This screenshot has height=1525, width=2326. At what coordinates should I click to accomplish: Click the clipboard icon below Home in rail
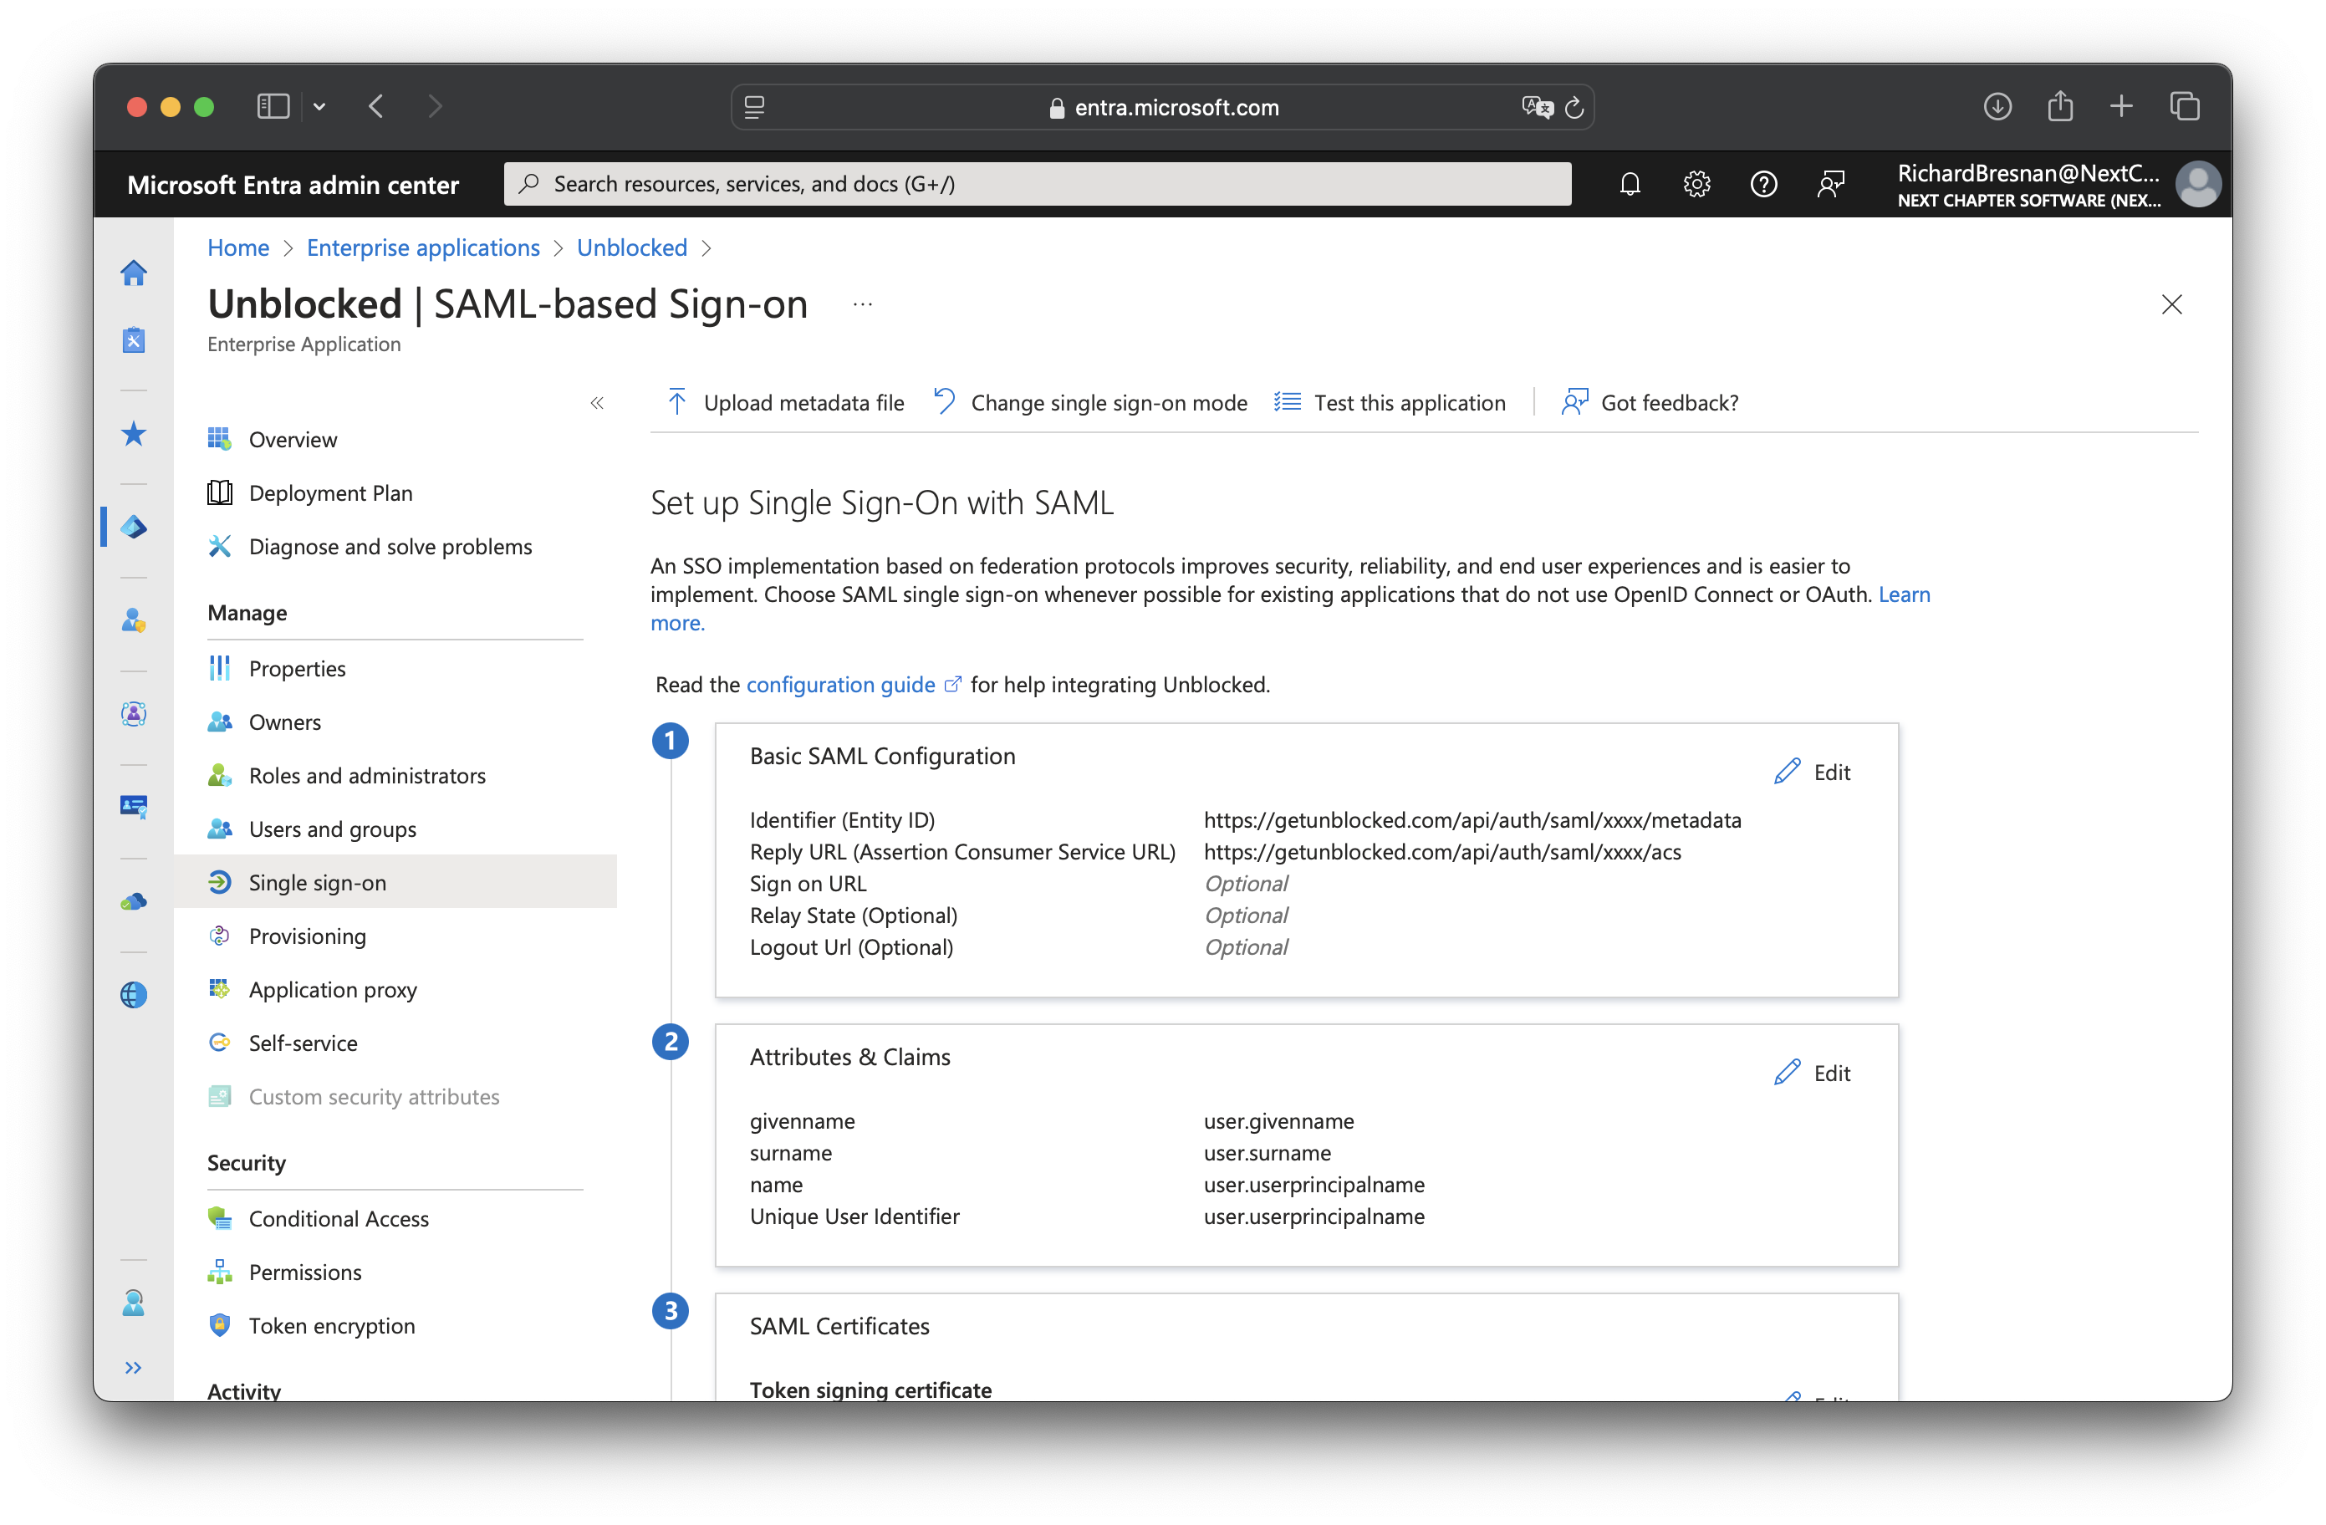click(134, 340)
